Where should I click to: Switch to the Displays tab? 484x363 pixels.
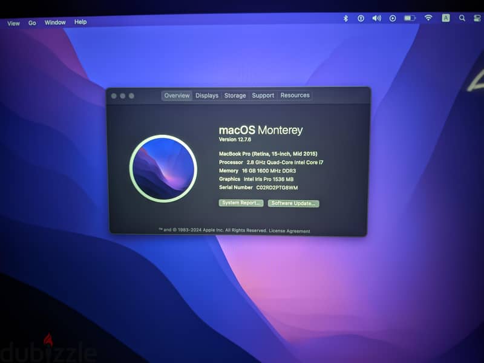(207, 96)
